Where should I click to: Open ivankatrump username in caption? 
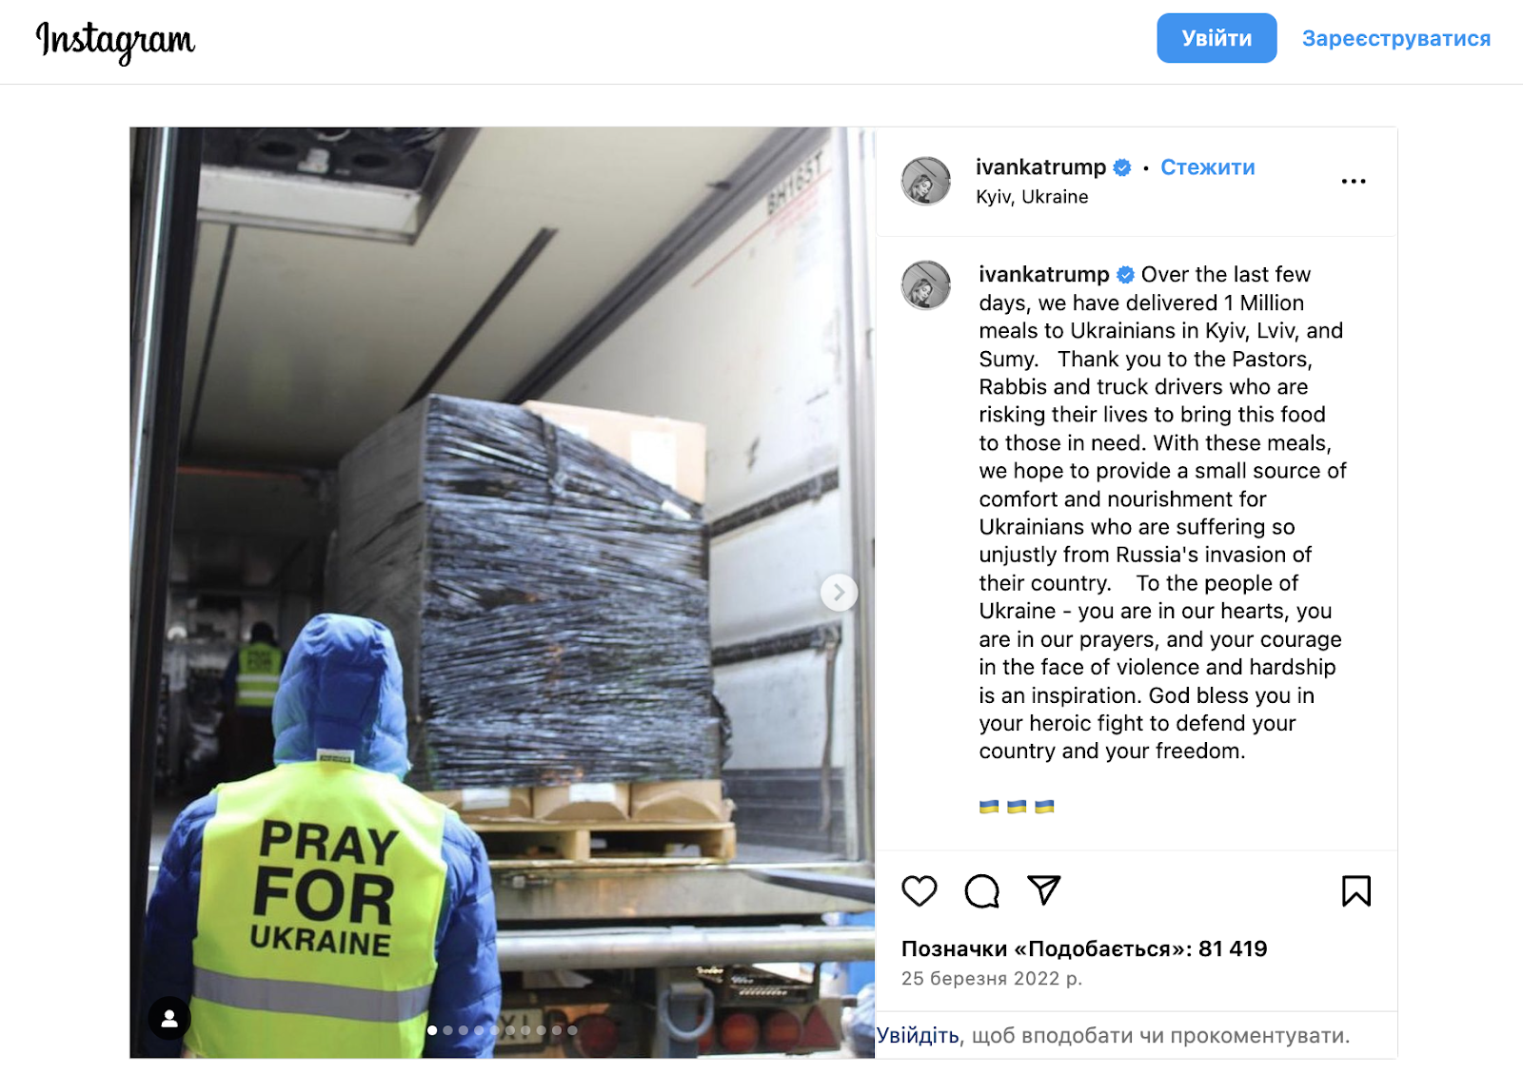tap(1044, 275)
